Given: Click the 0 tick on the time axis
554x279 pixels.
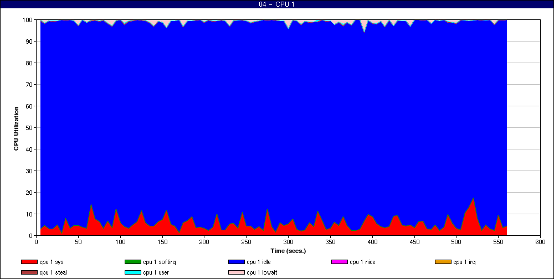Looking at the screenshot, I should point(37,242).
